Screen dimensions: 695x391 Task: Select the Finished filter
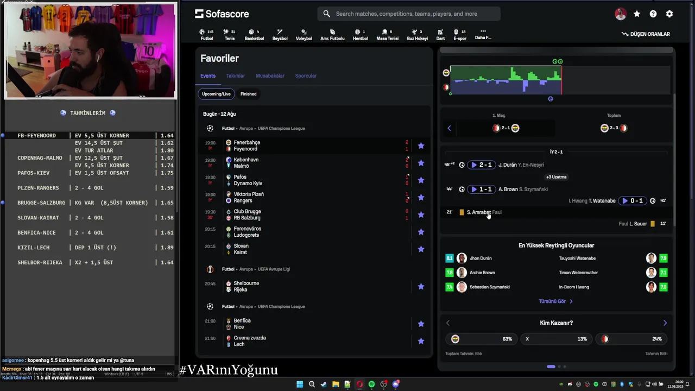coord(248,94)
